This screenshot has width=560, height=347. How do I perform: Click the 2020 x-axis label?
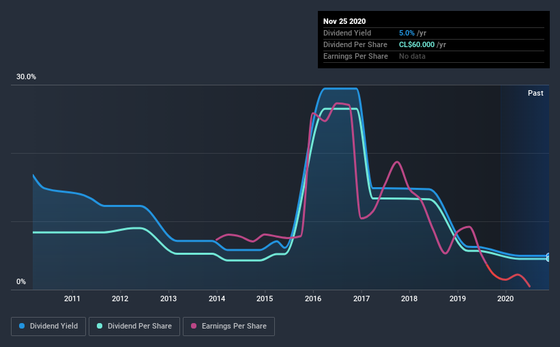[x=505, y=299]
